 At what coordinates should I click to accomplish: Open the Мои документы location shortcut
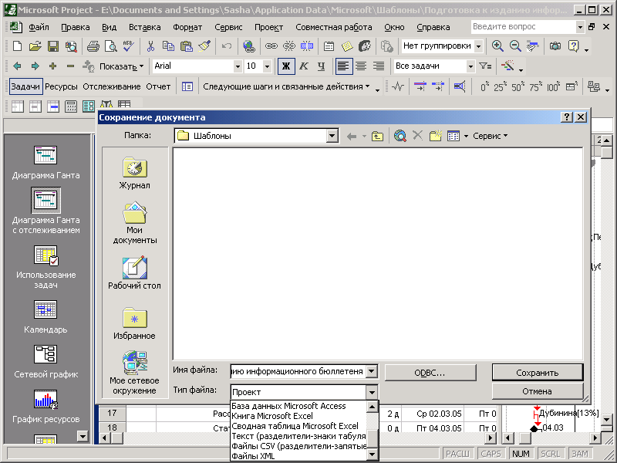(134, 223)
